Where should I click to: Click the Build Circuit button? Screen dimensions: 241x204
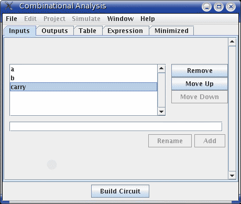pyautogui.click(x=120, y=191)
